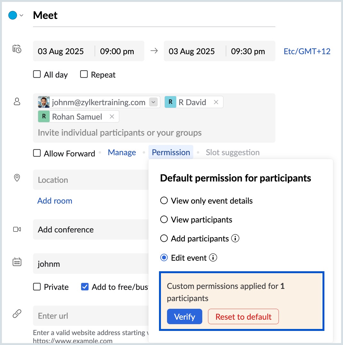Click the Reset to default button

click(x=243, y=316)
